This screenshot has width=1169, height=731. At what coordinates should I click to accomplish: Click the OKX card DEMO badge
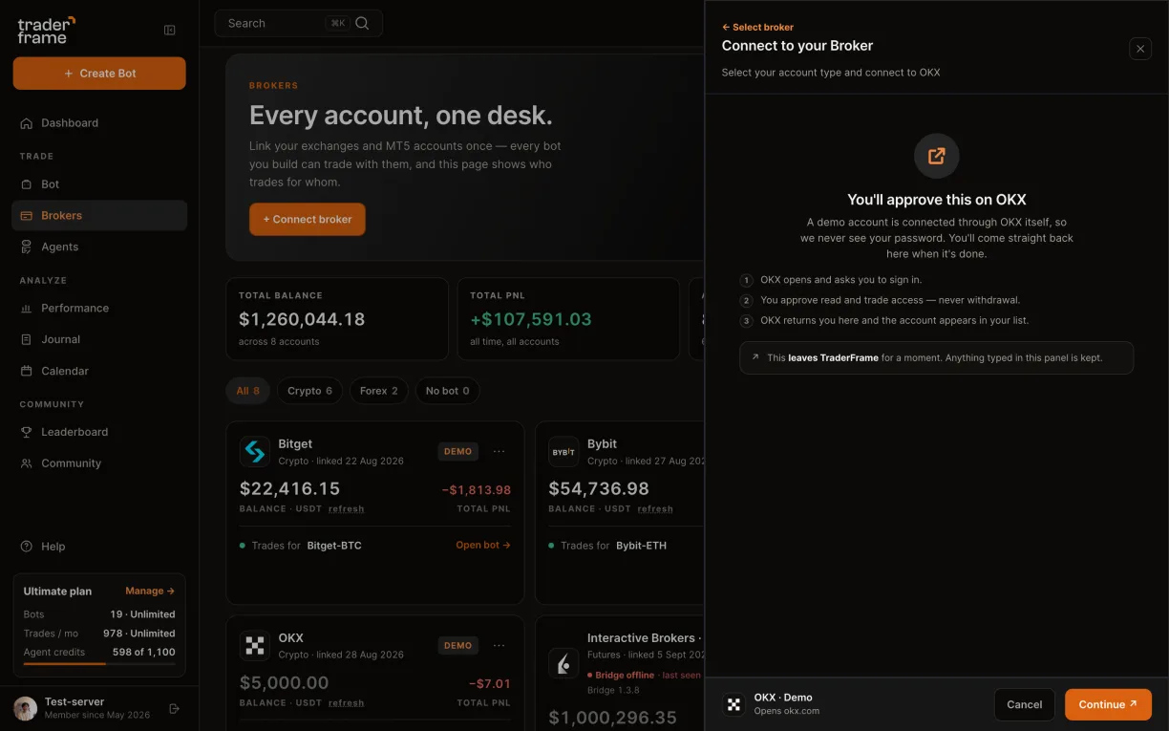(457, 645)
